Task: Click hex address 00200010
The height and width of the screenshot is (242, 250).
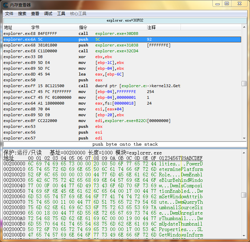Action: click(14, 169)
